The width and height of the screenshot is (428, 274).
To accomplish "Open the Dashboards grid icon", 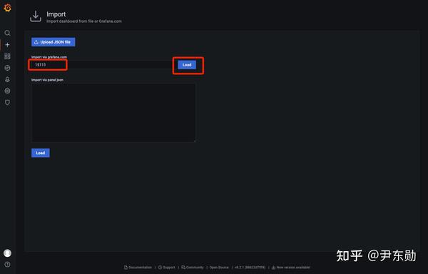I will pyautogui.click(x=7, y=56).
